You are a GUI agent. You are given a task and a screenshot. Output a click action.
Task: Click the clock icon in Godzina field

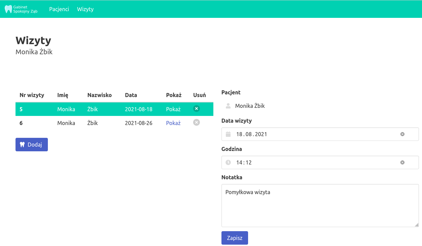pos(228,162)
